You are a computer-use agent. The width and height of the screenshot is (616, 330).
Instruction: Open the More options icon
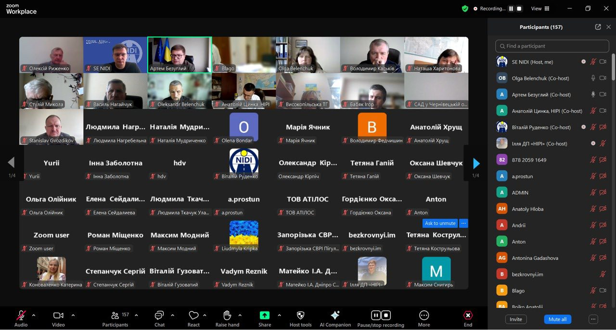423,316
